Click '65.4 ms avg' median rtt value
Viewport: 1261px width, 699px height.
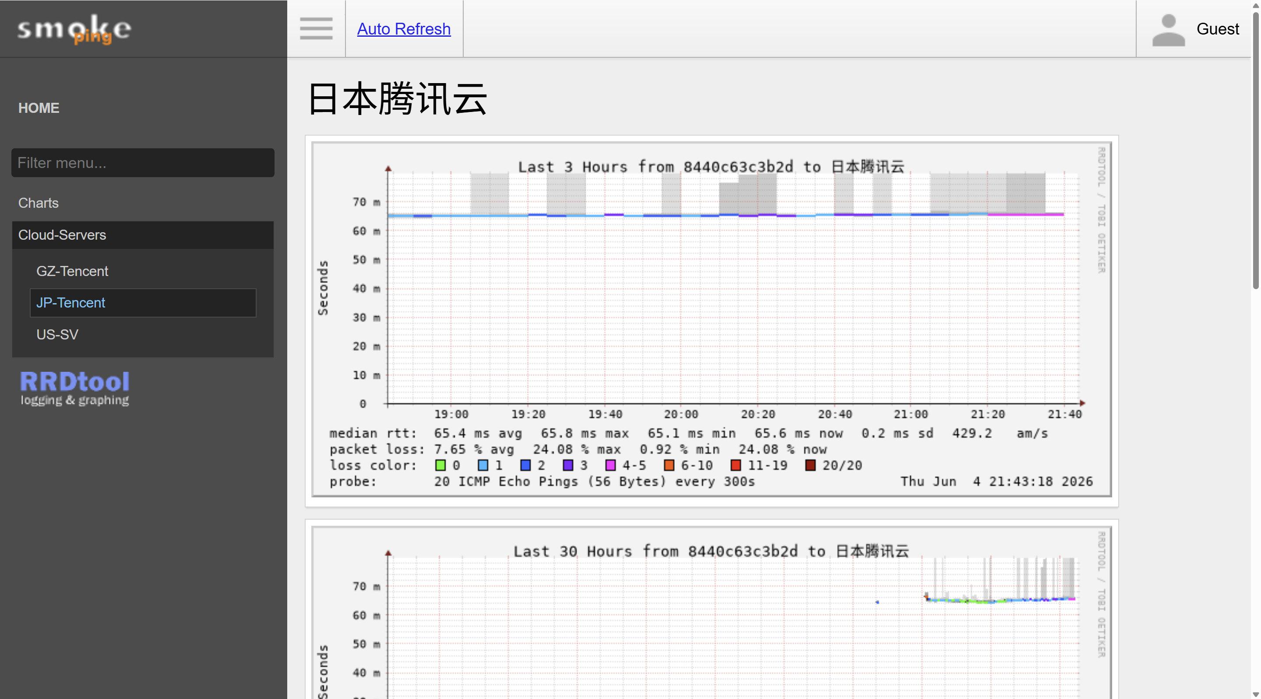click(478, 433)
